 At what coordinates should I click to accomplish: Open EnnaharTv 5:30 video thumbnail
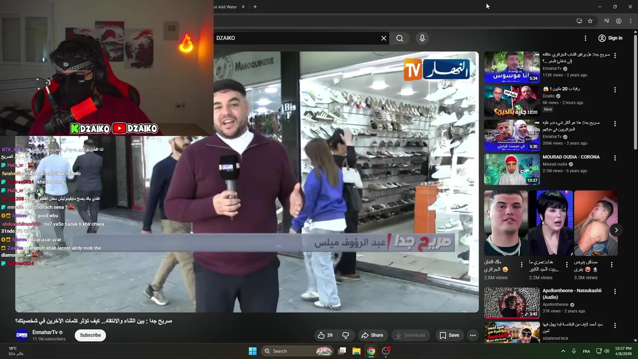(x=511, y=135)
